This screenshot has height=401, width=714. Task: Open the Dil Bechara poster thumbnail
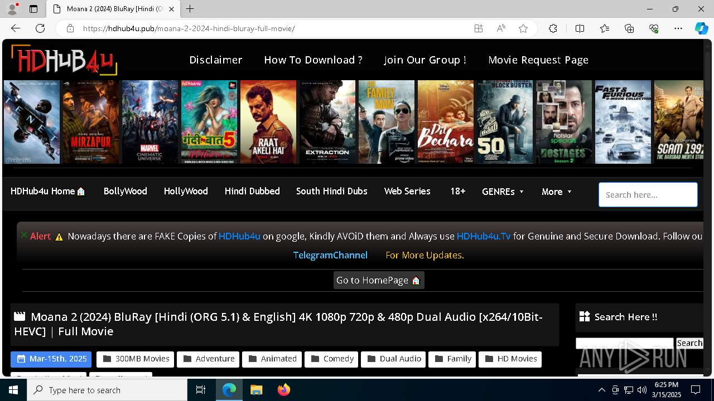pyautogui.click(x=446, y=122)
